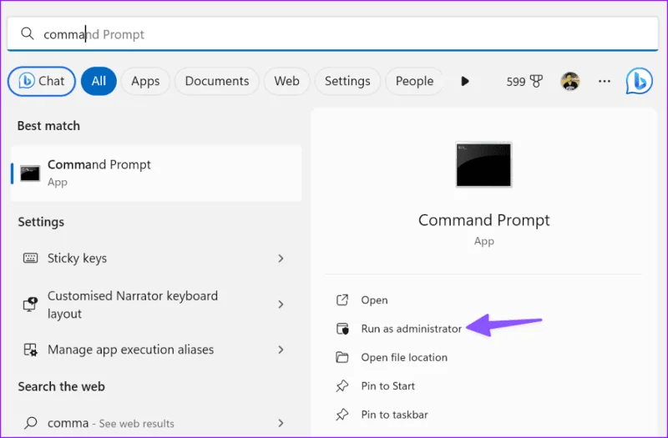Expand the comma web result chevron
Image resolution: width=668 pixels, height=438 pixels.
click(x=281, y=423)
